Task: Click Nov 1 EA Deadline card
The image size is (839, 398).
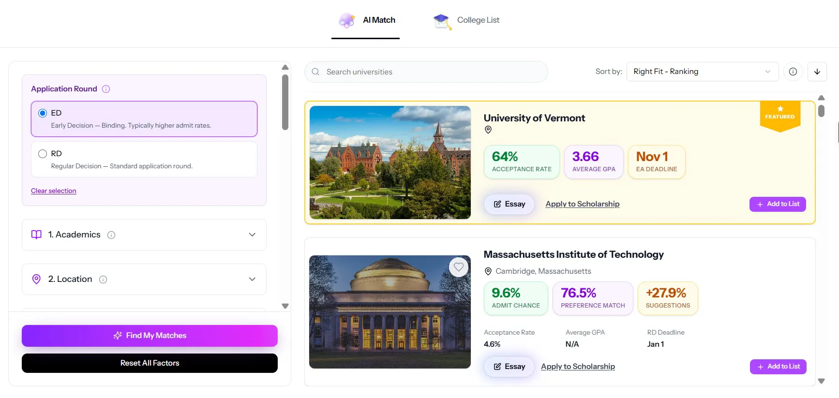Action: tap(657, 162)
